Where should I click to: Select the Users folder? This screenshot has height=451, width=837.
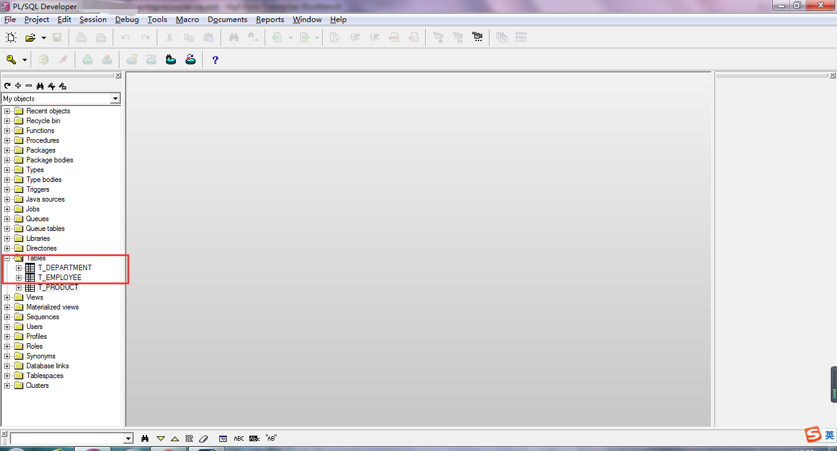click(34, 327)
